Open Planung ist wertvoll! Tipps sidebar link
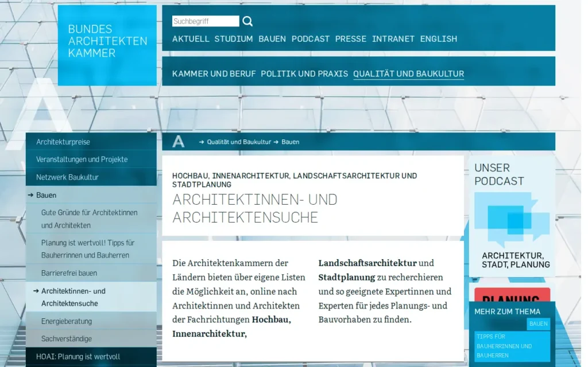The height and width of the screenshot is (367, 588). coord(91,249)
